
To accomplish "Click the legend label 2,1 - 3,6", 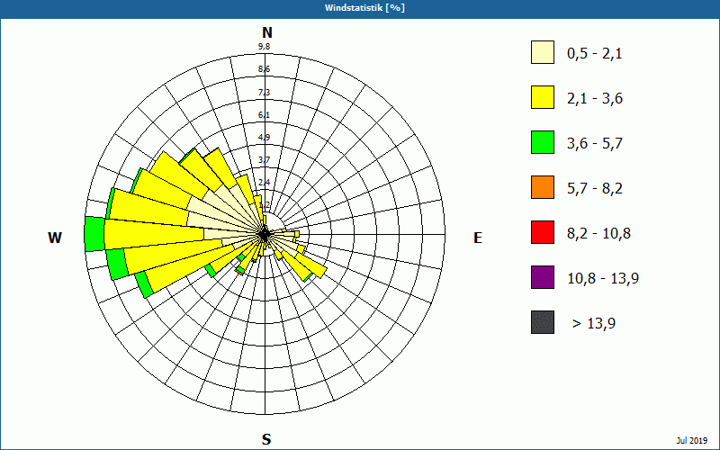I will click(595, 99).
